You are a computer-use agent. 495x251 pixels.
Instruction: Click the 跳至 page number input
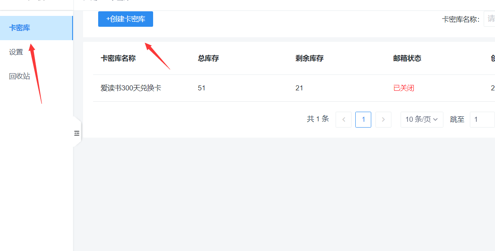click(x=482, y=119)
